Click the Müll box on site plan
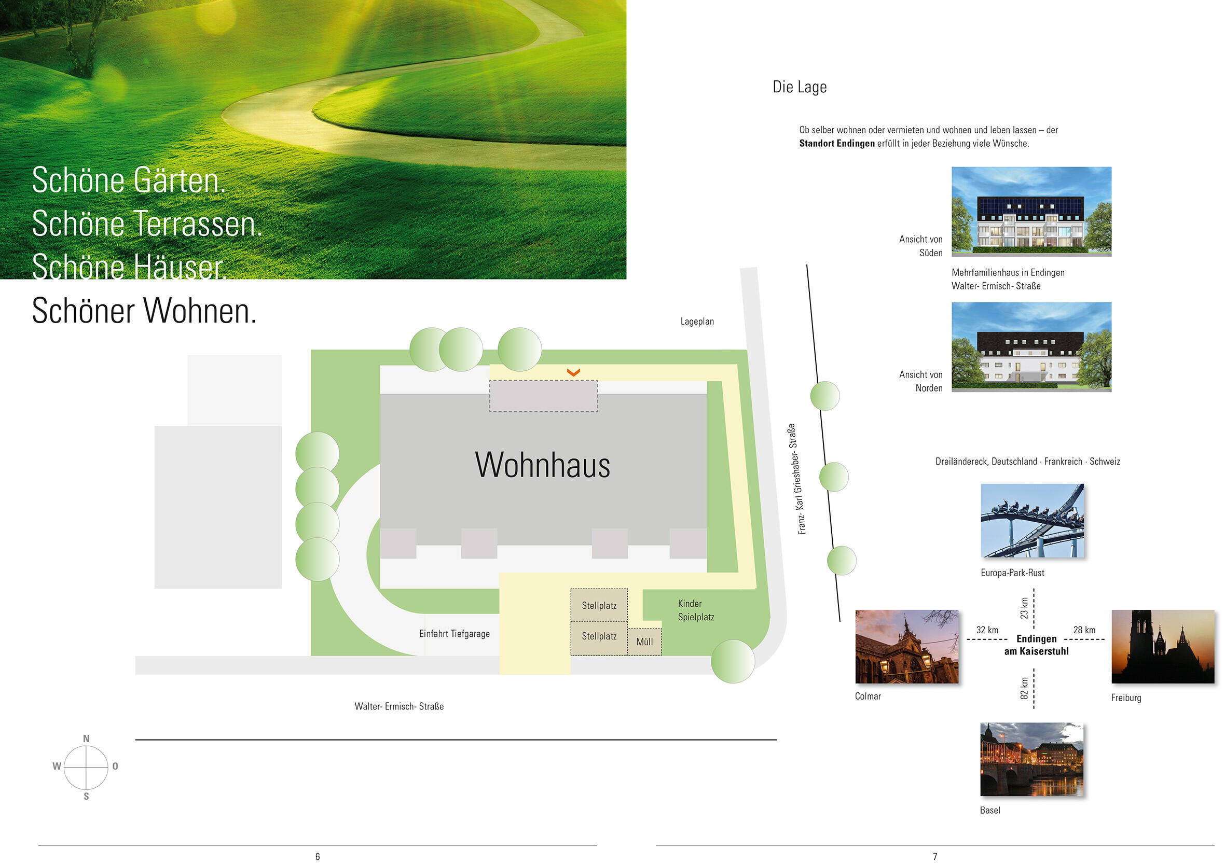1225x864 pixels. click(644, 642)
